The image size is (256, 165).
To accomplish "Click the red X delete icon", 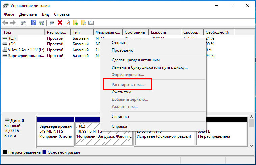I will pos(60,23).
